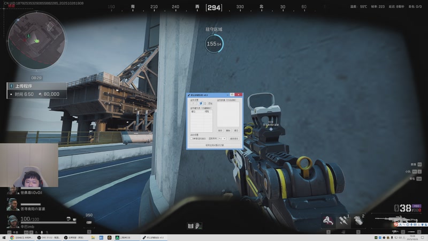
Task: Click the 背包 Tab shortcut hint
Action: click(416, 179)
